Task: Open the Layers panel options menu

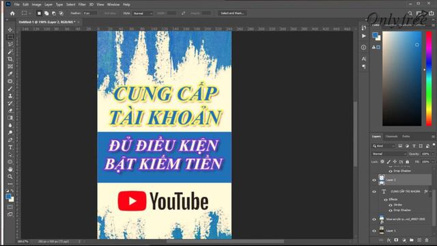Action: (x=433, y=137)
